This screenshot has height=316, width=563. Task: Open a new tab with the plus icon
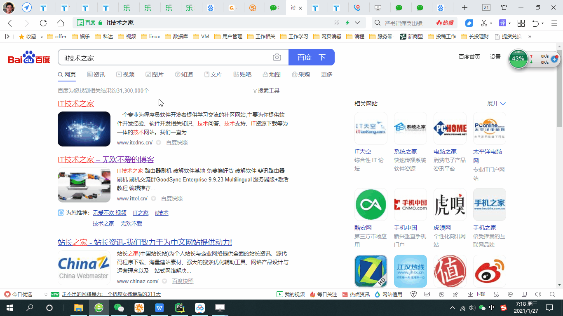coord(464,7)
